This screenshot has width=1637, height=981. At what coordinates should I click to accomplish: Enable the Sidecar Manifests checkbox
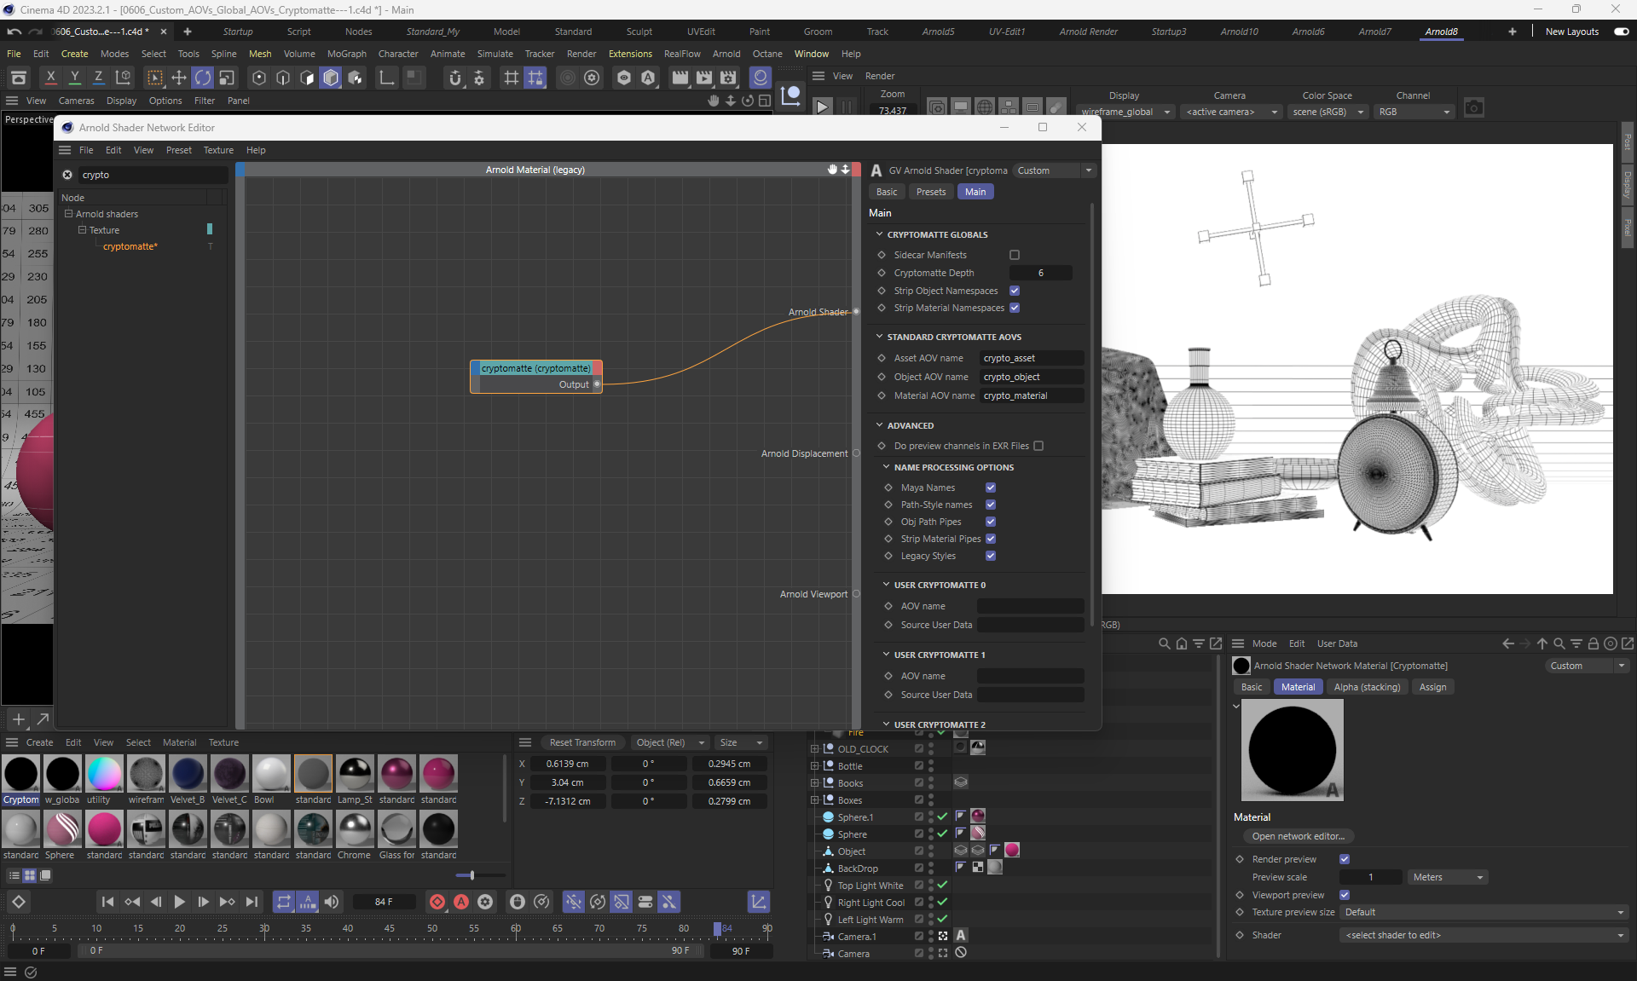[x=1015, y=255]
